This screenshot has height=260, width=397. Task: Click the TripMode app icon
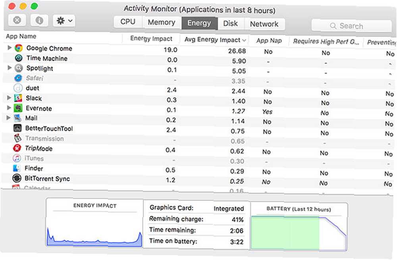(17, 148)
